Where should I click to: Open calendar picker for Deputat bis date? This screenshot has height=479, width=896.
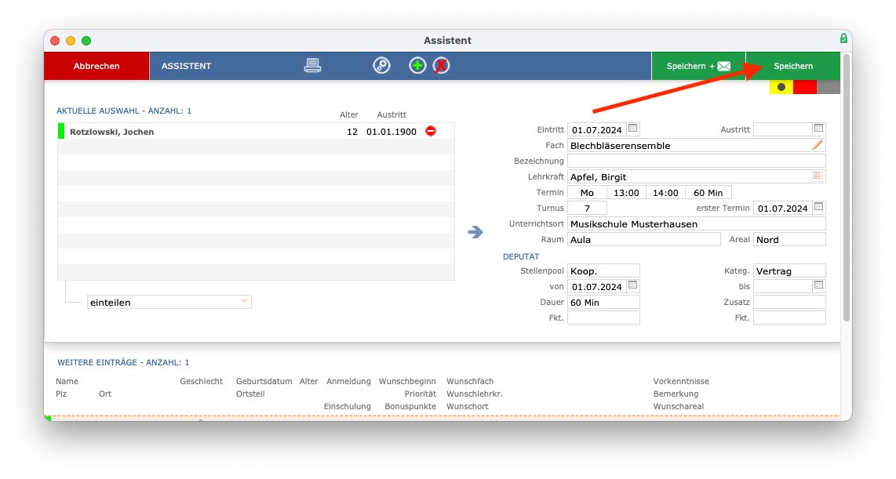[x=819, y=285]
